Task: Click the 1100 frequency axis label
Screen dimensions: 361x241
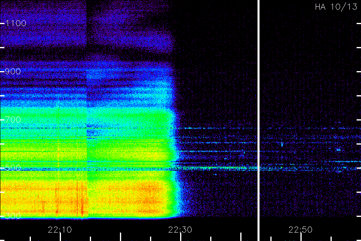Action: [x=15, y=23]
